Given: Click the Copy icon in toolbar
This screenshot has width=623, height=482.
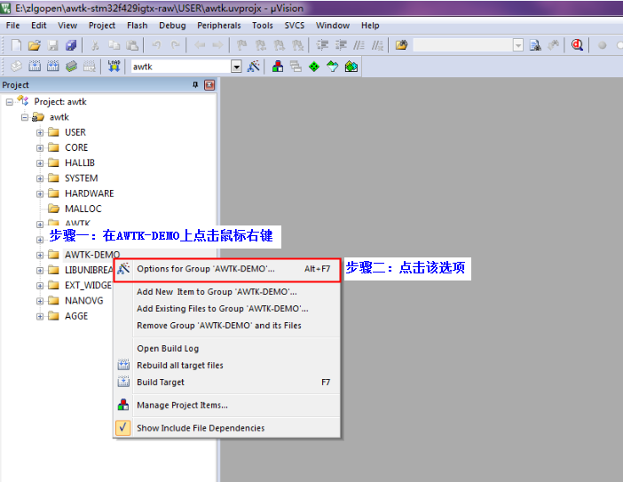Looking at the screenshot, I should [114, 45].
